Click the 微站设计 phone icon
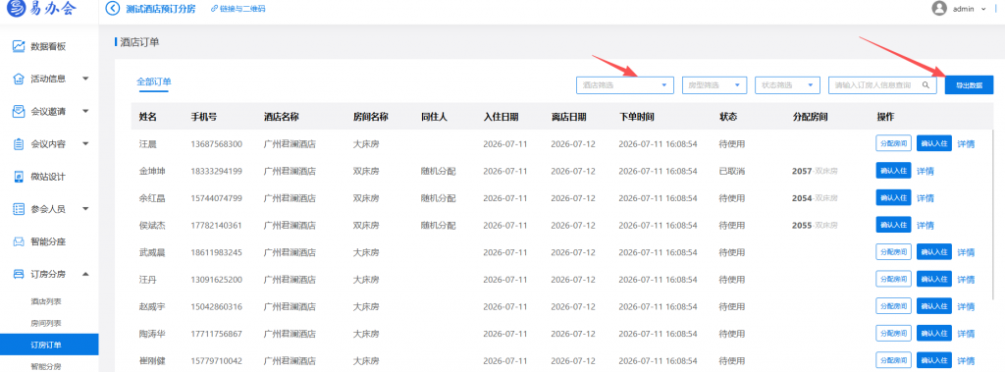Screen dimensions: 1005x372 (x=19, y=177)
